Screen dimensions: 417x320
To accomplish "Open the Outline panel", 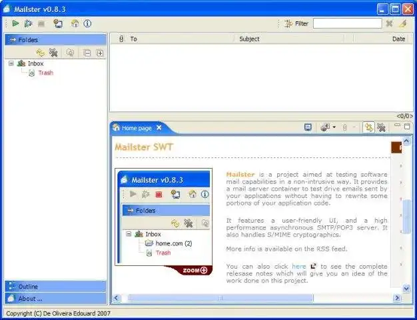I will point(55,287).
